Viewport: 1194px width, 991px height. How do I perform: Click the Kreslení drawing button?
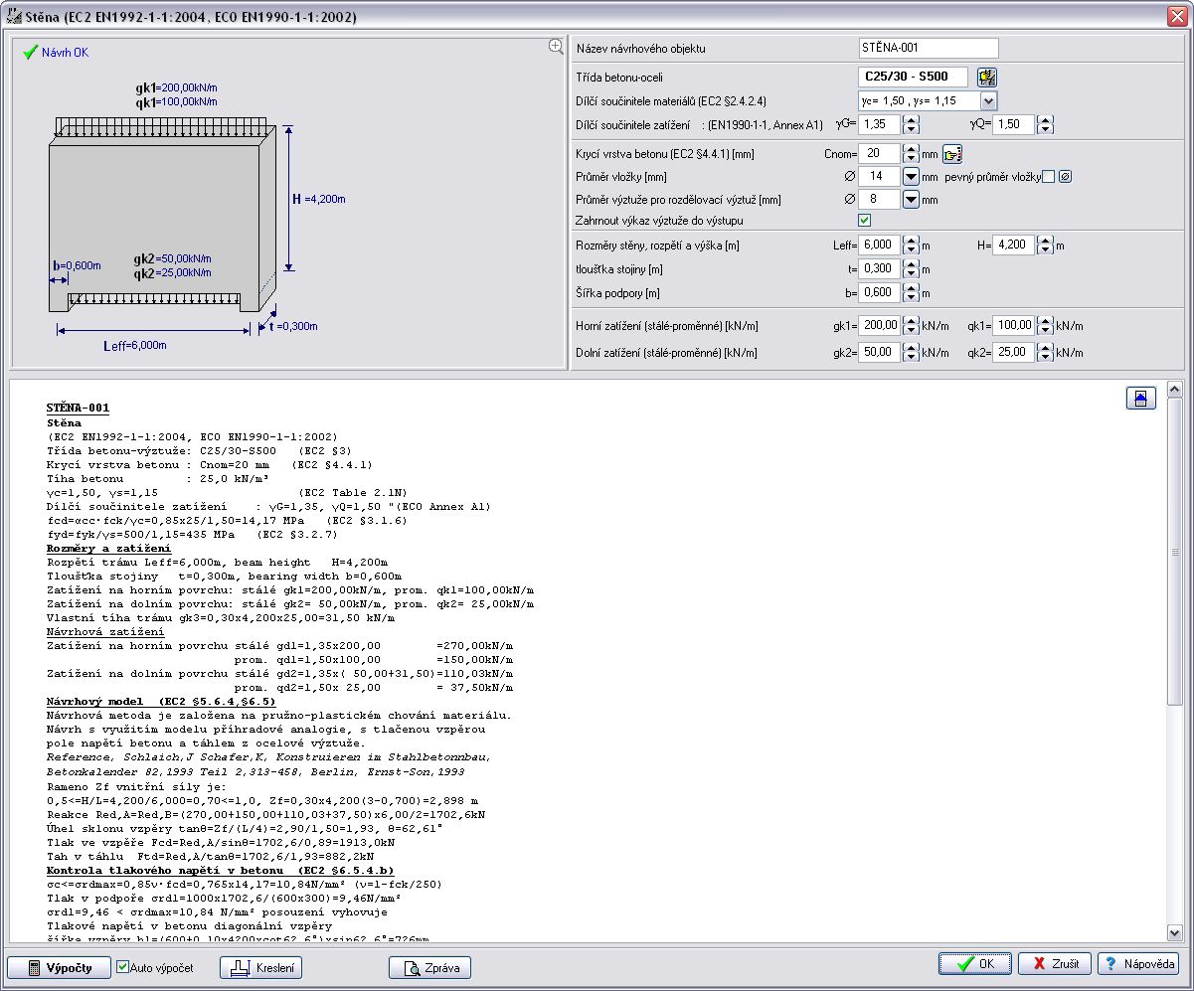(x=260, y=967)
